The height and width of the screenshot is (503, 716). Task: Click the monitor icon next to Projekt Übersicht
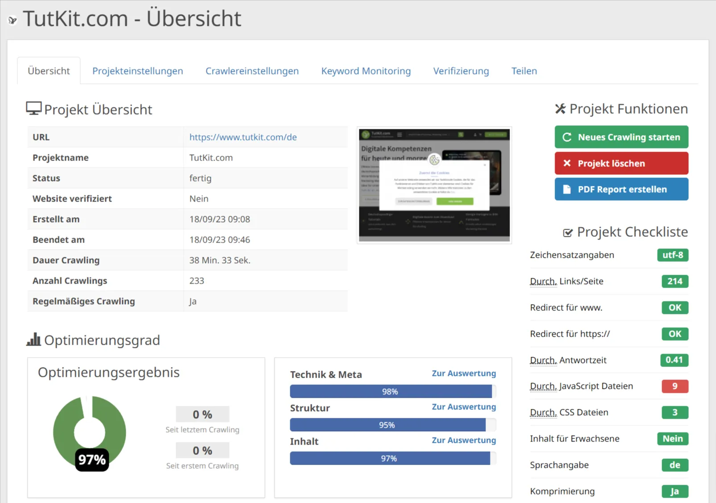33,108
